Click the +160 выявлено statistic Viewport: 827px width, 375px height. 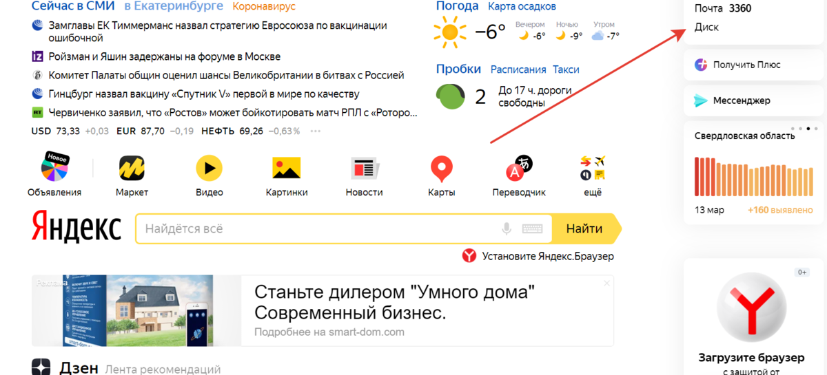point(780,210)
